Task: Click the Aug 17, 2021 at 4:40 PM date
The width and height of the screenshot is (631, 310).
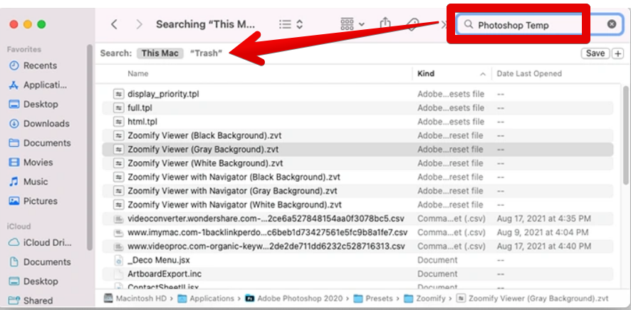Action: 544,246
